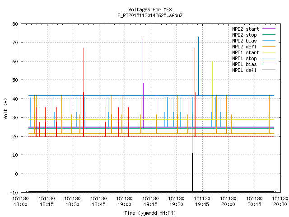Click the y-axis tick value 80
This screenshot has width=289, height=217.
click(15, 24)
